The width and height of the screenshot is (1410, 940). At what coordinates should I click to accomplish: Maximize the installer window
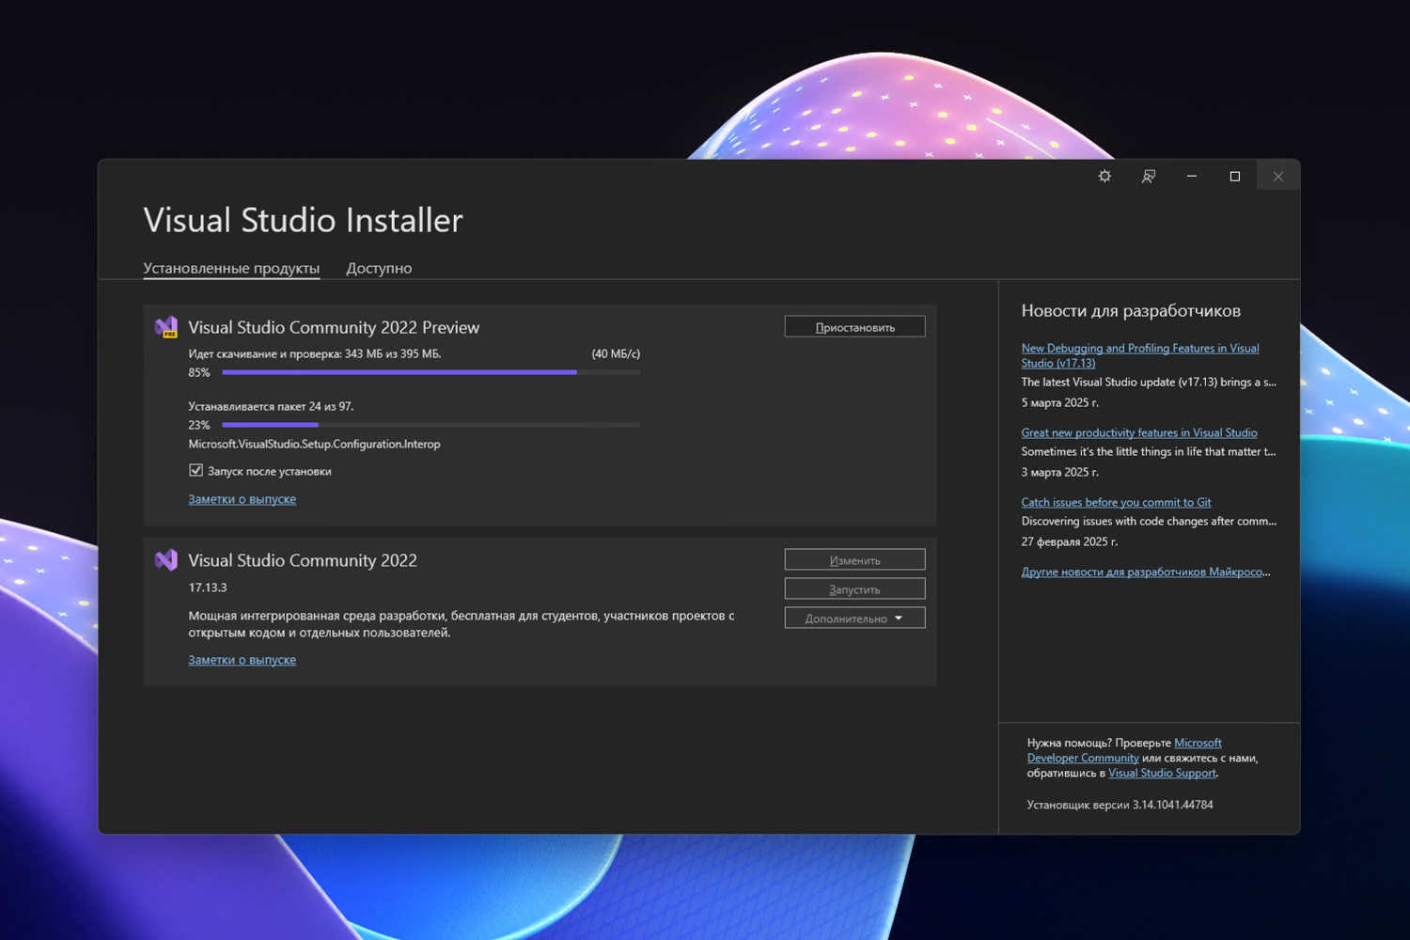(1234, 177)
